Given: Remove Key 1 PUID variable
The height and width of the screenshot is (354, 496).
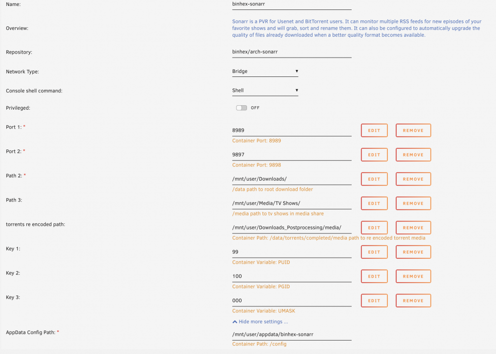Looking at the screenshot, I should tap(413, 252).
